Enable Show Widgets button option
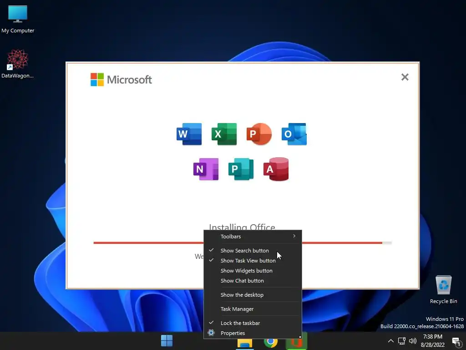The image size is (466, 350). [x=253, y=271]
